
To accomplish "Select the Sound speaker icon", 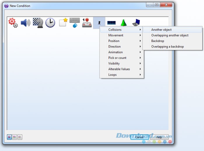I will [x=25, y=23].
